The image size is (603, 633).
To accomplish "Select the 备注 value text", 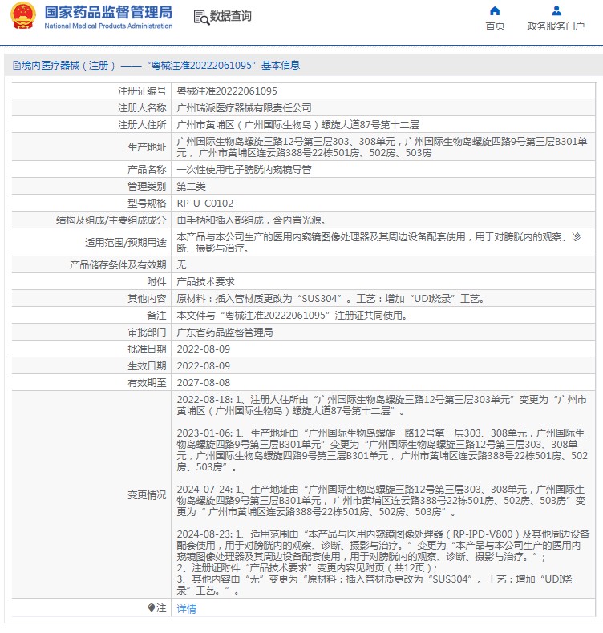I will [292, 315].
